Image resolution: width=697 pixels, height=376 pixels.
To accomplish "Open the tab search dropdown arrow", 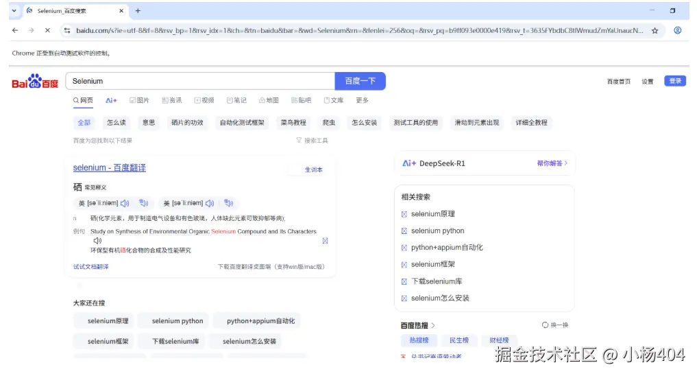I will tap(14, 11).
